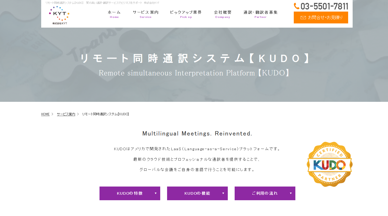Click the hero heading リモート同時通訳システム【KUDO】
The image size is (388, 216).
click(195, 58)
